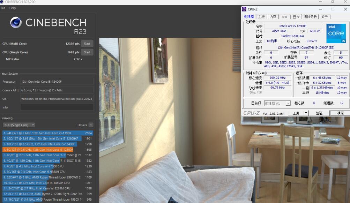Screen dimensions: 350x203
Task: Click the Cinebench sphere logo icon
Action: click(x=16, y=23)
